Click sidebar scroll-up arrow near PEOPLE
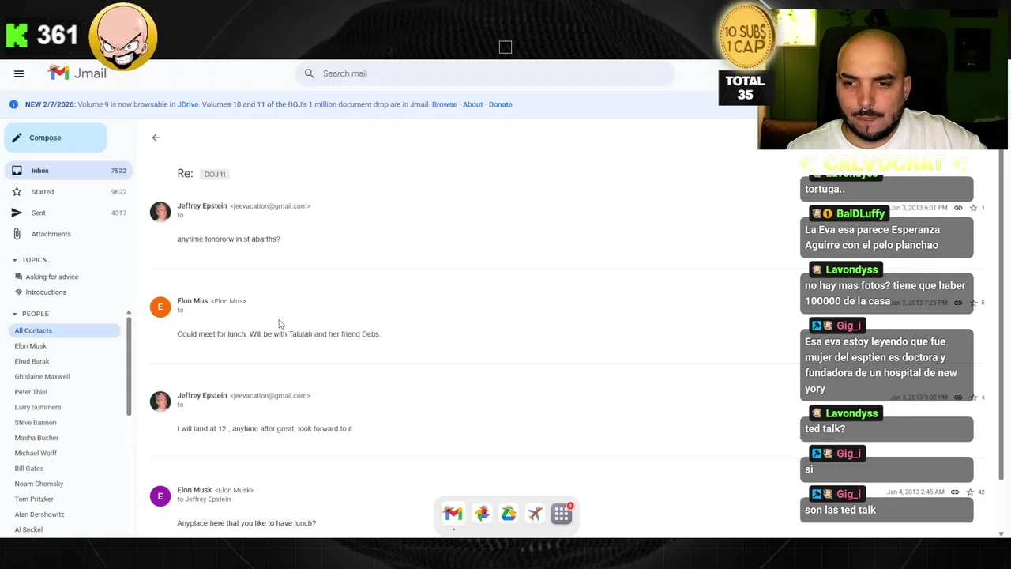The height and width of the screenshot is (569, 1011). pyautogui.click(x=129, y=313)
